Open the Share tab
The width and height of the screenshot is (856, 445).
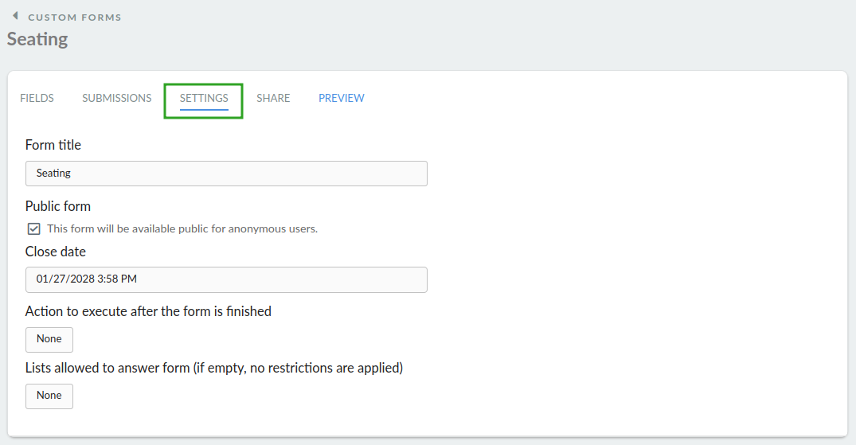(273, 98)
